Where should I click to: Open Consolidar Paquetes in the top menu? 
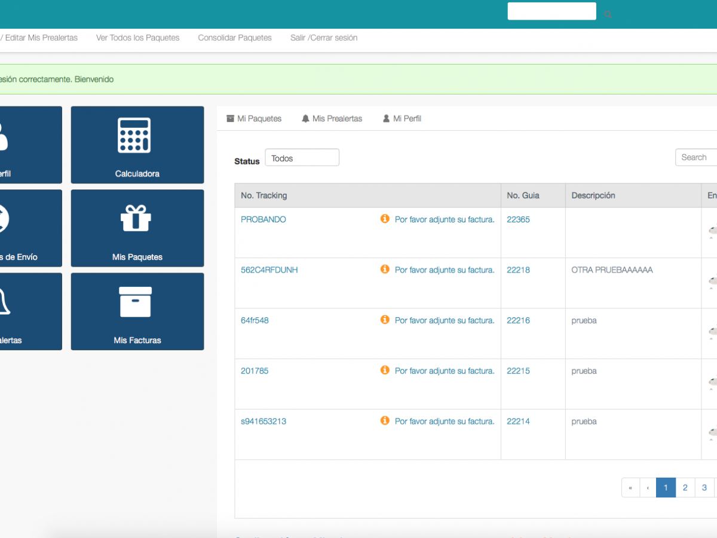[x=235, y=38]
